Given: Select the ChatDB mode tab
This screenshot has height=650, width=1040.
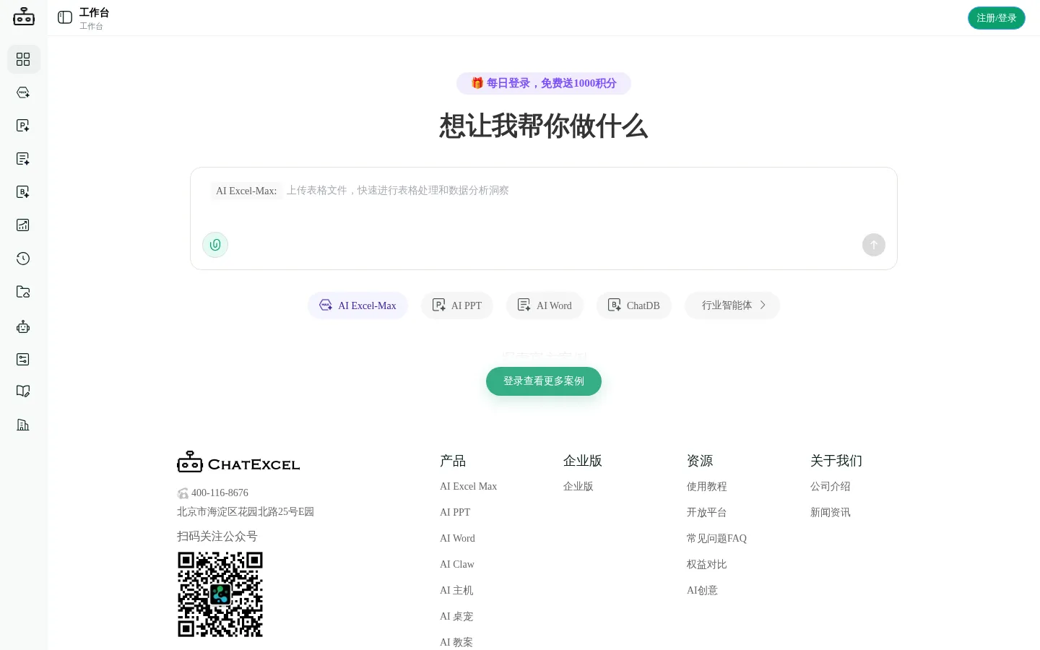Looking at the screenshot, I should click(634, 305).
